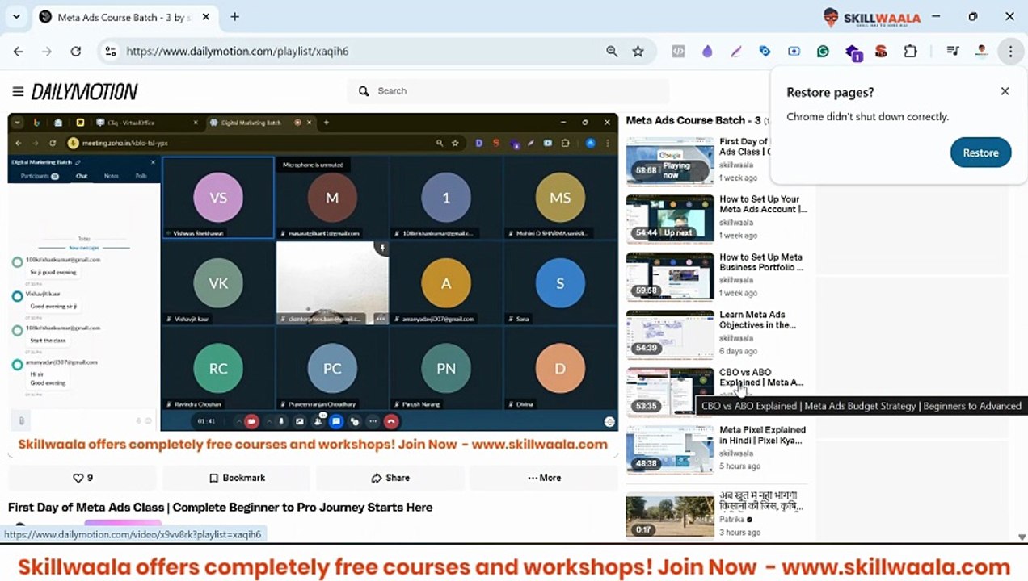
Task: Open a new browser tab
Action: [x=234, y=17]
